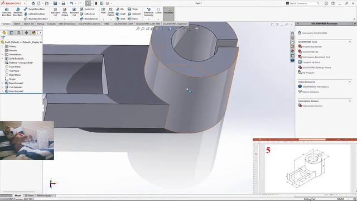Open the ConfigurationManager tab icon
This screenshot has height=201, width=357.
[19, 33]
